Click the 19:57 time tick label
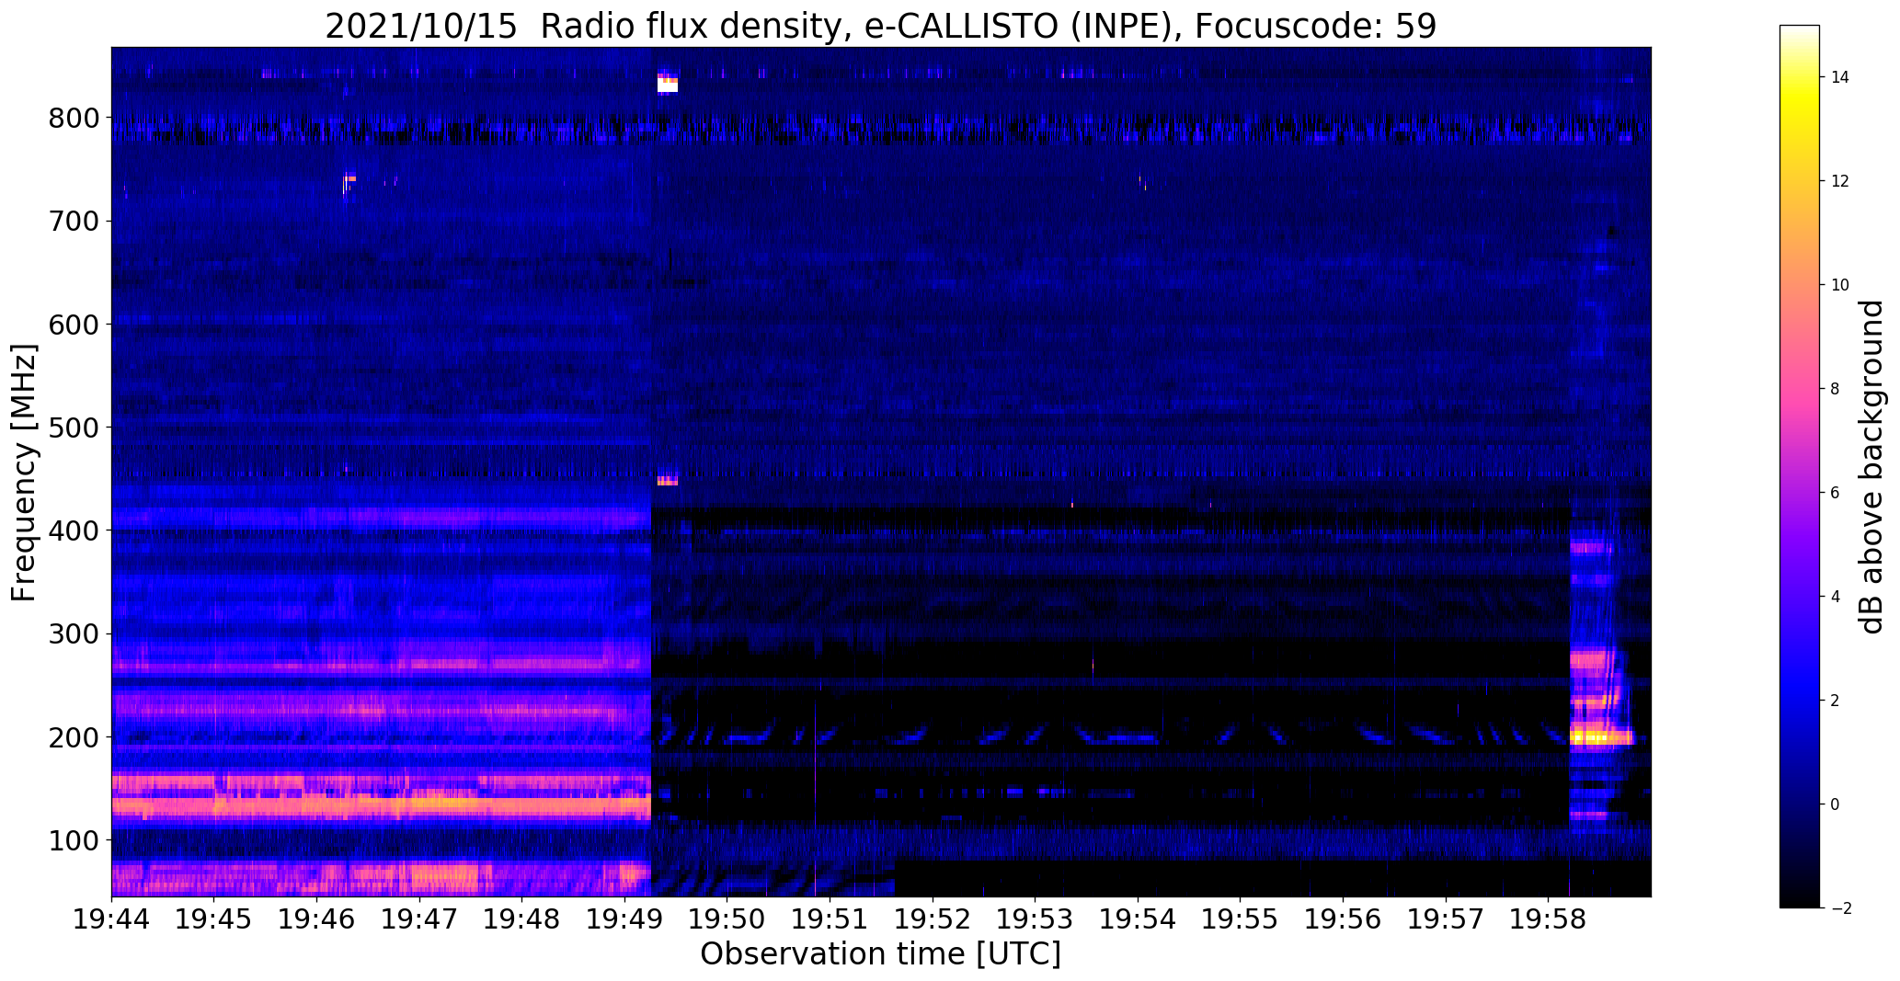Viewport: 1900px width, 981px height. [x=1446, y=919]
